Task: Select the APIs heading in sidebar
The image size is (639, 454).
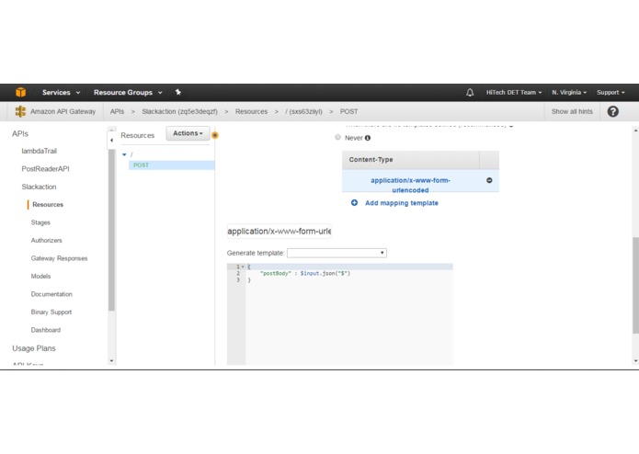Action: (x=20, y=134)
